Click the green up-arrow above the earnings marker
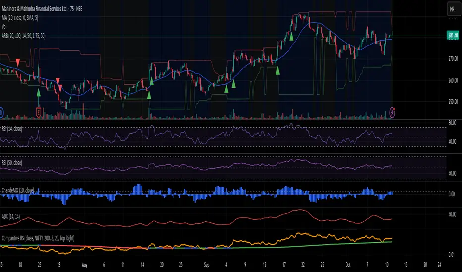This screenshot has height=272, width=462. [39, 92]
